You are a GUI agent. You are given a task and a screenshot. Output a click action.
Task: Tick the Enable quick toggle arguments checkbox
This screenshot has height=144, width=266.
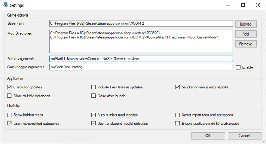tap(238, 67)
